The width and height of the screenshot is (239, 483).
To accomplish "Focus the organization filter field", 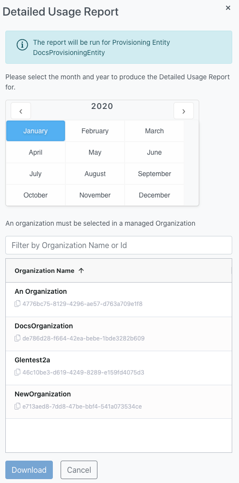I will coord(119,245).
